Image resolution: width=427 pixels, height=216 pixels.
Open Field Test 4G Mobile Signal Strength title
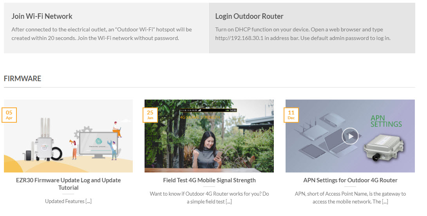point(209,180)
